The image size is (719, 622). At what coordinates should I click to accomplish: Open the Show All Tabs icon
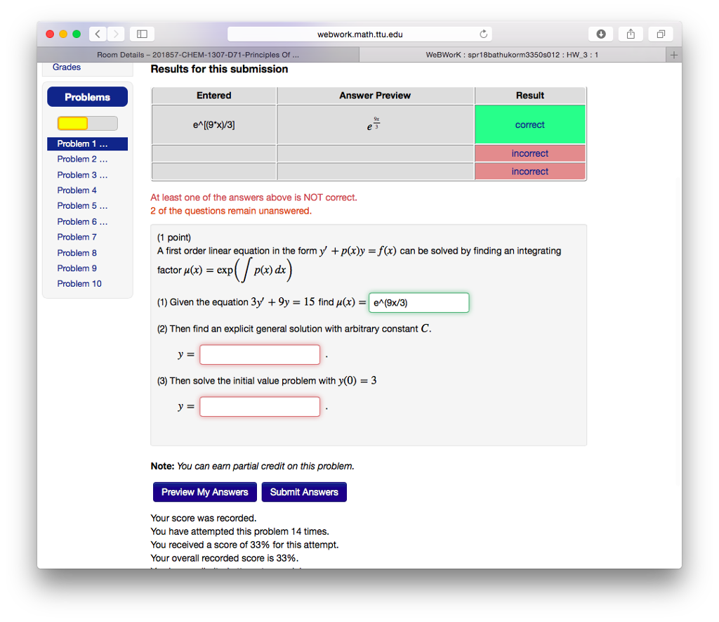(x=660, y=33)
